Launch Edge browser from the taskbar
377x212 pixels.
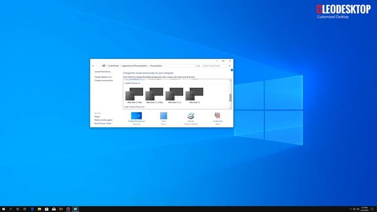pos(32,209)
